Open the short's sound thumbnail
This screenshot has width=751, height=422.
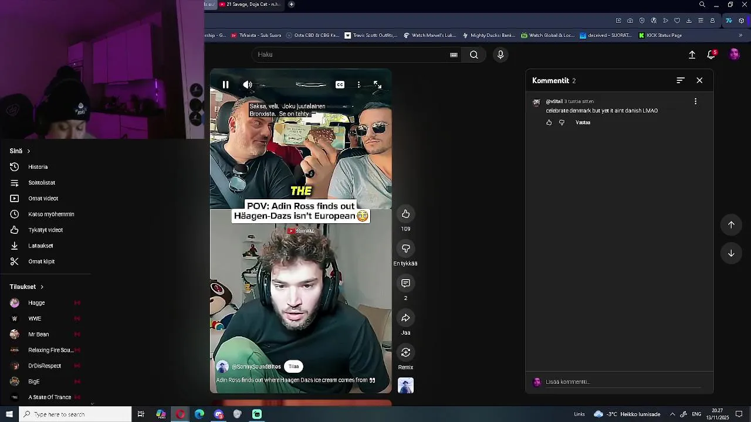click(405, 386)
